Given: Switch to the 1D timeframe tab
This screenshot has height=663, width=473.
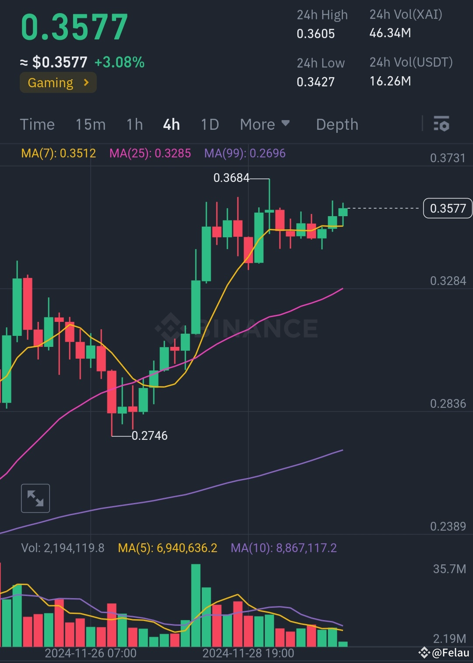Looking at the screenshot, I should click(x=209, y=124).
